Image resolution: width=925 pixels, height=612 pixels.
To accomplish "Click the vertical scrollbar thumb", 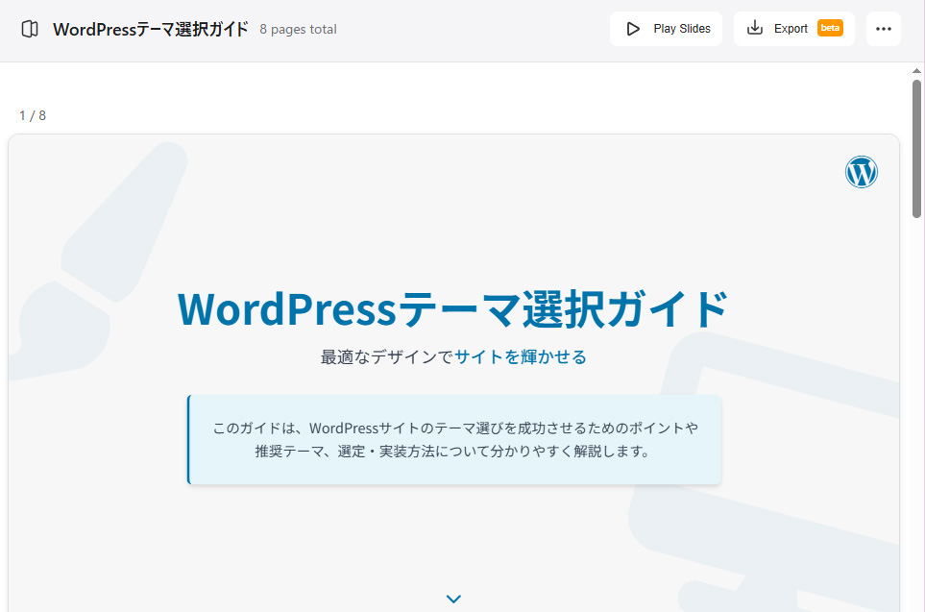I will tap(916, 149).
